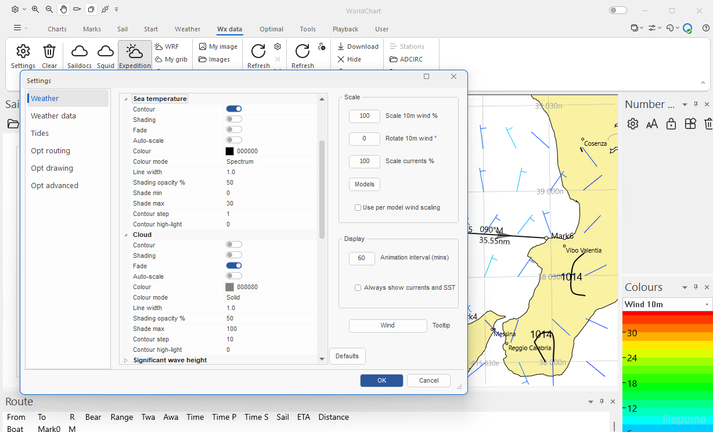Open the Wind 10m colours dropdown
Image resolution: width=713 pixels, height=432 pixels.
point(707,305)
